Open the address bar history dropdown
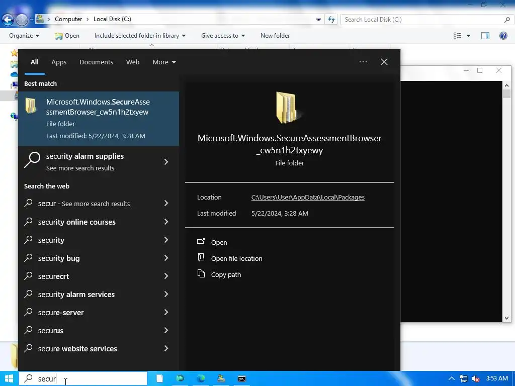 click(318, 20)
